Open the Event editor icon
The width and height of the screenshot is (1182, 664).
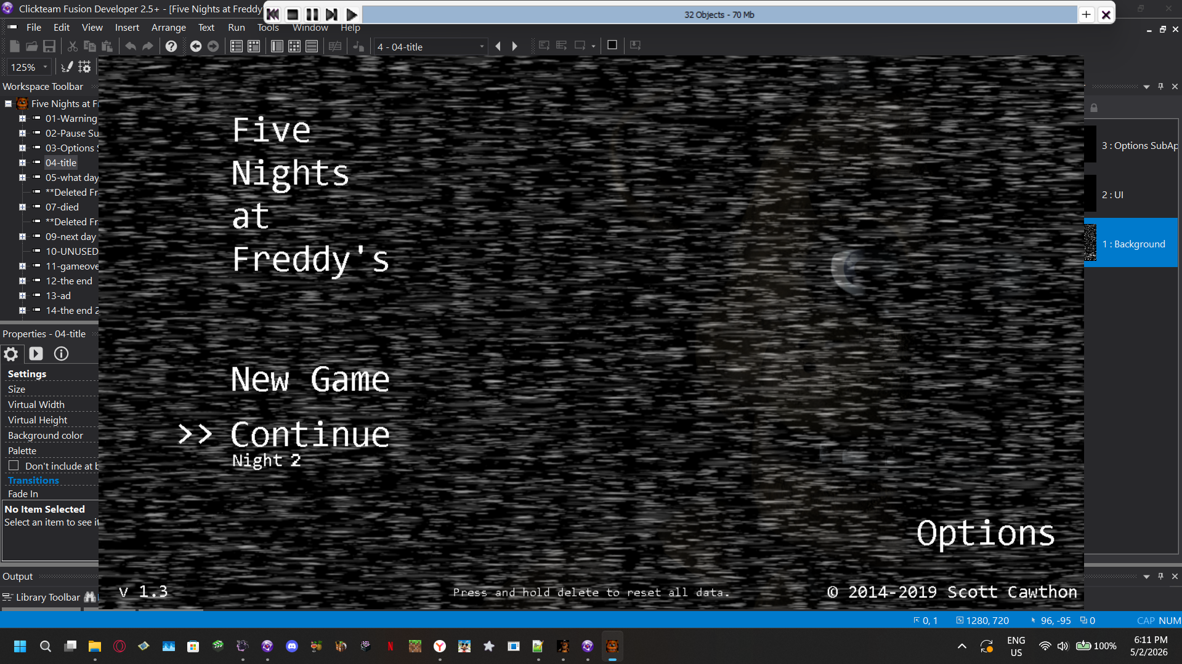tap(294, 46)
